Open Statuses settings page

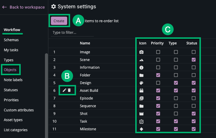coord(11,90)
